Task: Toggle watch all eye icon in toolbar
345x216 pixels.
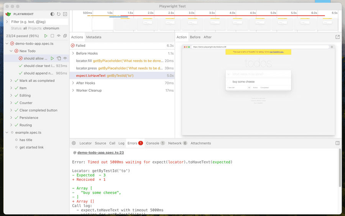Action: [x=59, y=36]
